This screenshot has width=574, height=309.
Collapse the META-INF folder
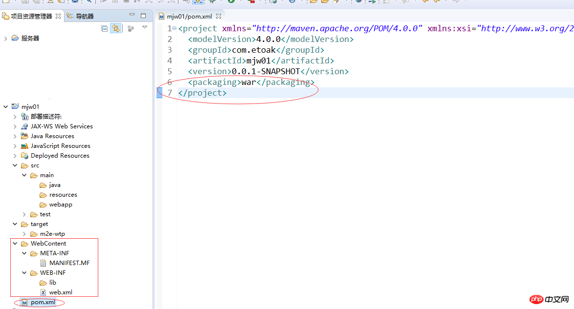pyautogui.click(x=24, y=253)
